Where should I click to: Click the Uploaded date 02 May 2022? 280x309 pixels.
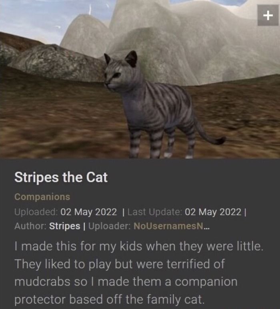point(89,212)
